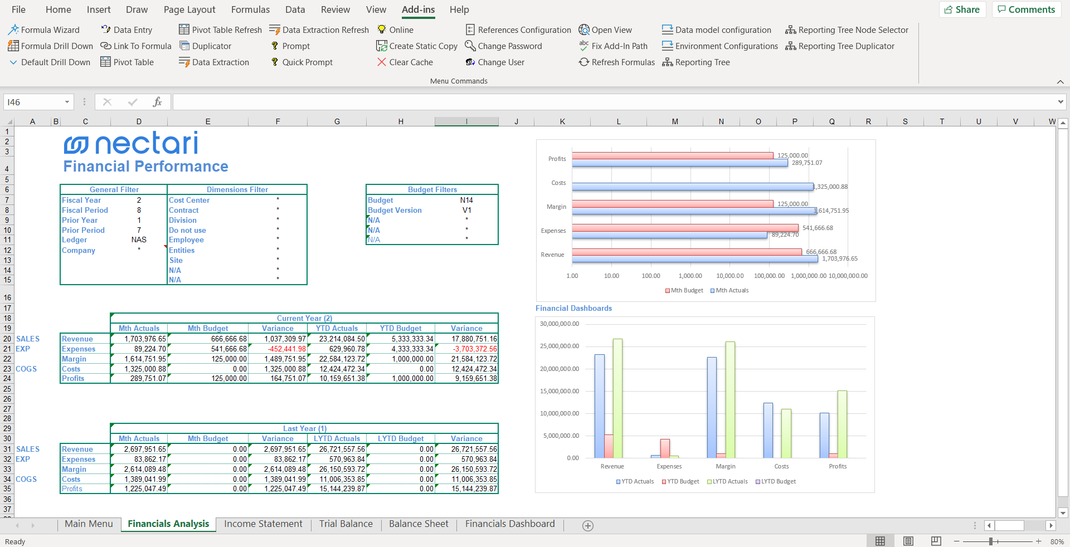The image size is (1070, 547).
Task: Click the Share button
Action: click(x=962, y=9)
